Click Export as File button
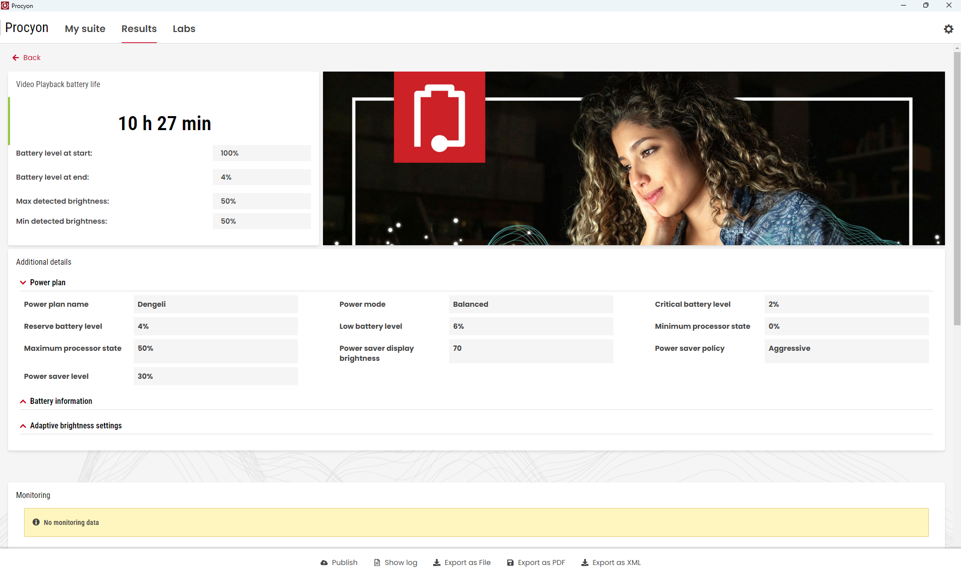 [x=462, y=562]
